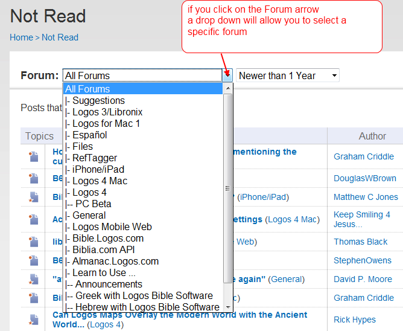This screenshot has height=331, width=403.
Task: Click post icon in Thomas Black row
Action: [x=33, y=242]
